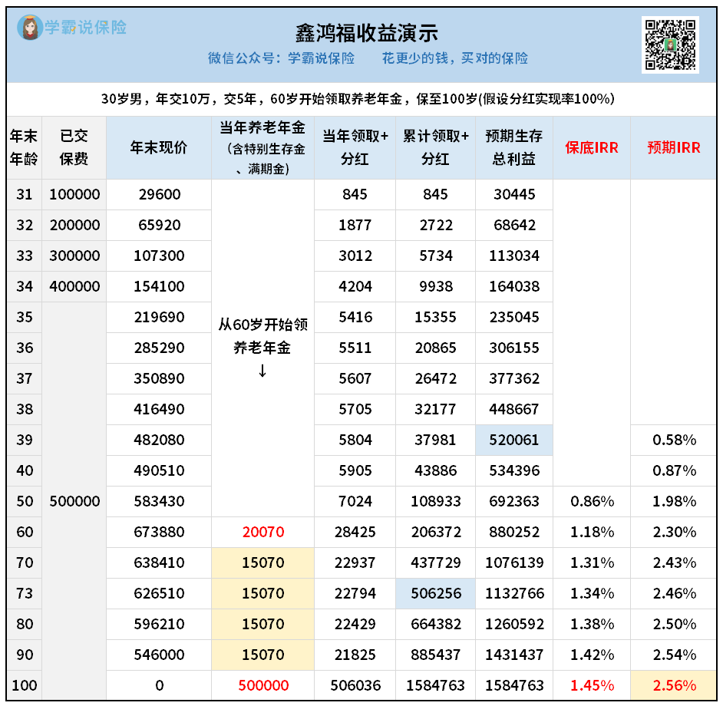Select the red 1.45% guaranteed IRR cell
The width and height of the screenshot is (723, 706).
click(591, 685)
